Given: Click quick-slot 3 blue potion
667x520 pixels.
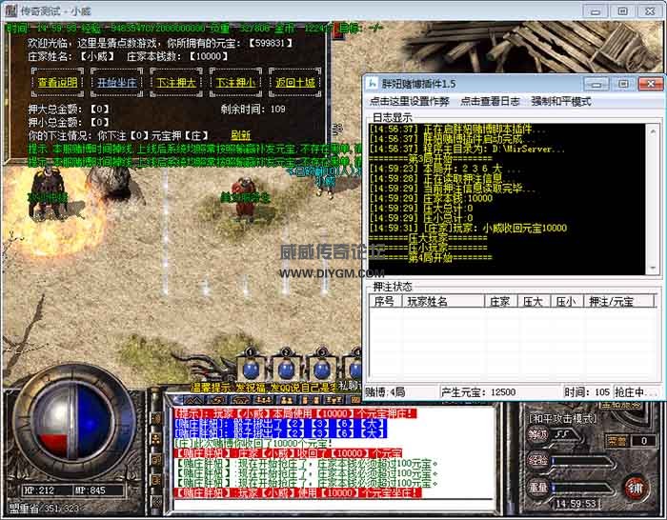Looking at the screenshot, I should tap(322, 369).
